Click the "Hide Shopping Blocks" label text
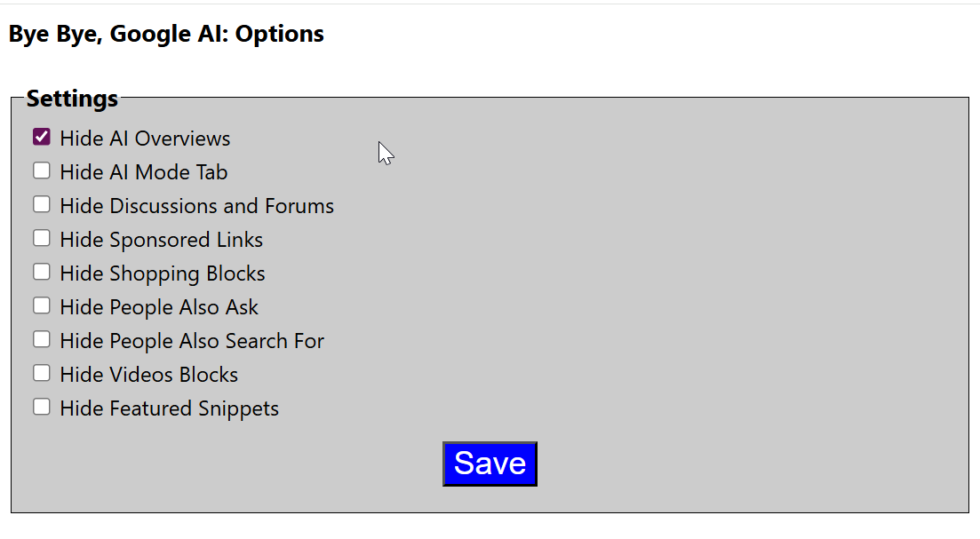The image size is (980, 539). (x=163, y=273)
